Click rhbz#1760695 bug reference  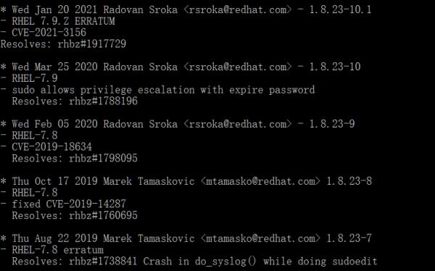point(103,215)
